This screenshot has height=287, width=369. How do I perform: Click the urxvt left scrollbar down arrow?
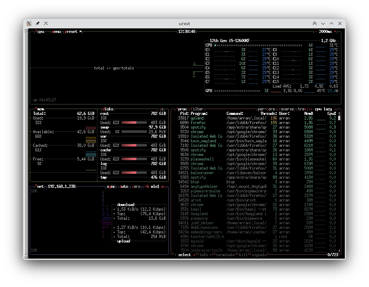point(26,257)
